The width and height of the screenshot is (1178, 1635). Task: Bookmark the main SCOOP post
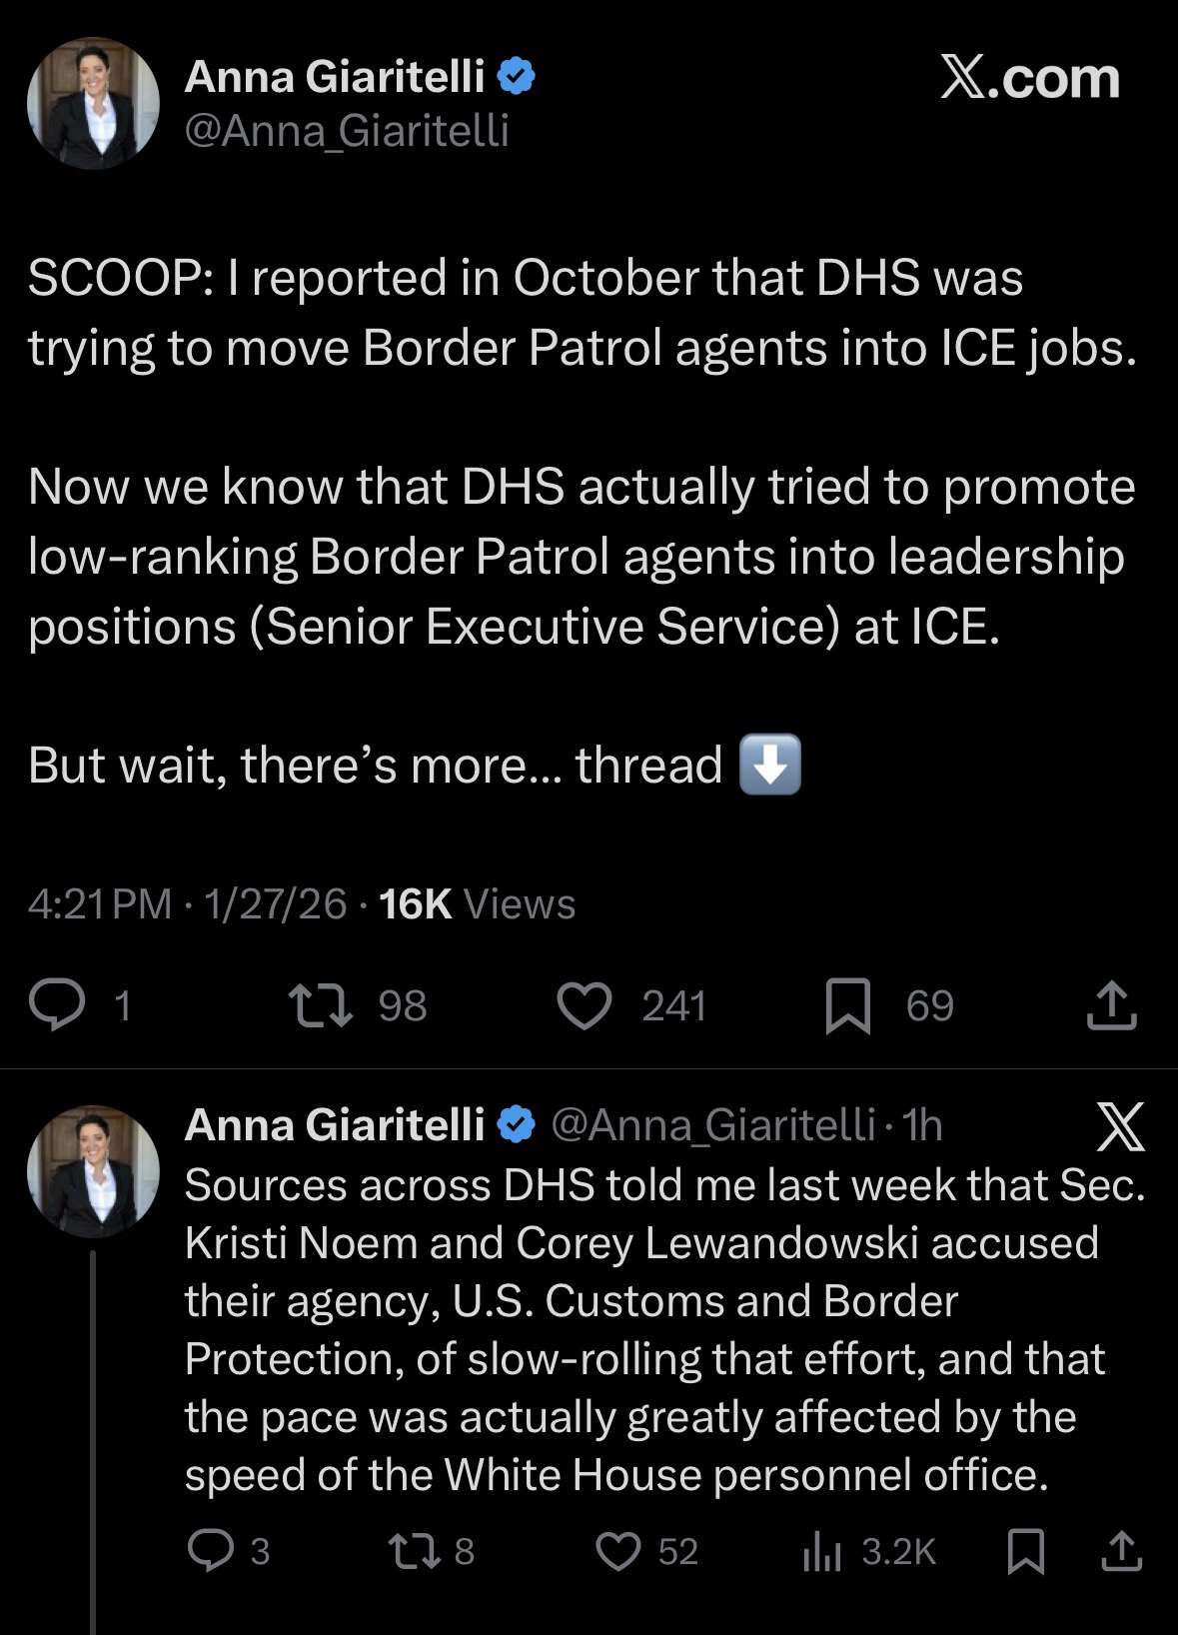[847, 1005]
